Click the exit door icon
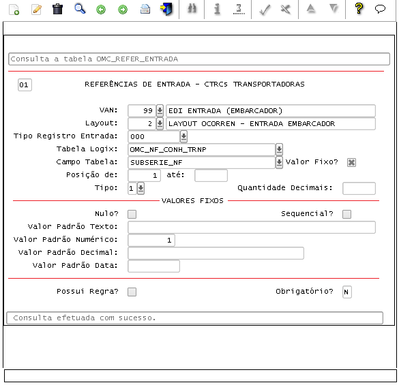 (166, 9)
